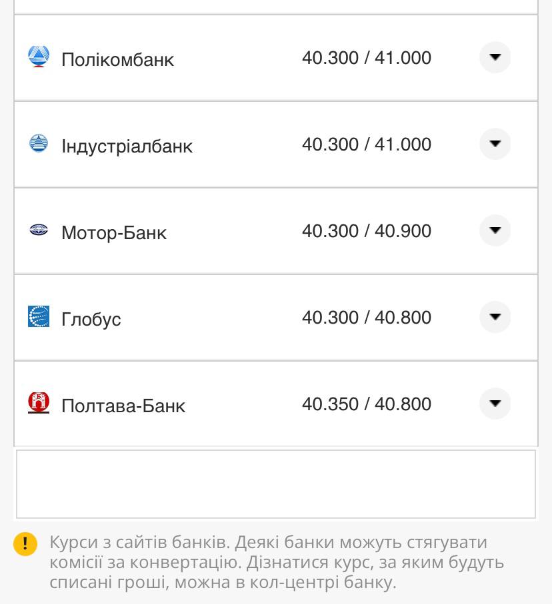Click the Глобус logo with stars pattern
Viewport: 552px width, 604px height.
pos(39,317)
